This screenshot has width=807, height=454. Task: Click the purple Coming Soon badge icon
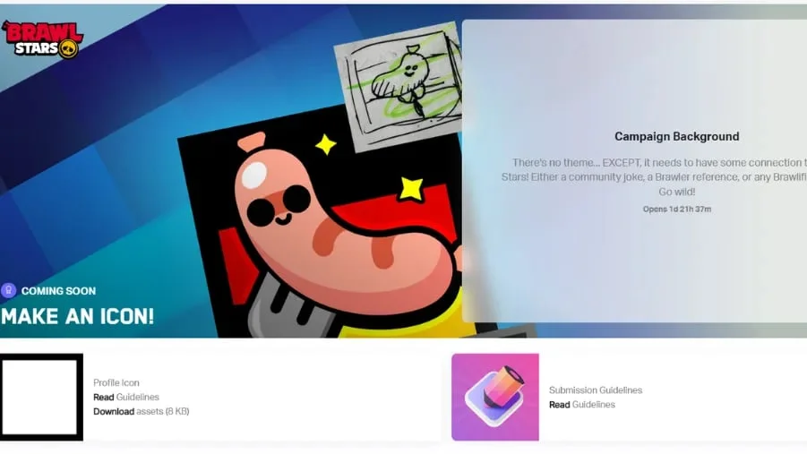(x=8, y=290)
